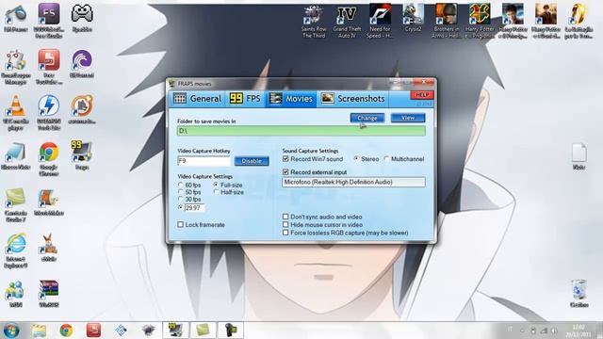Open the Google Chrome desktop icon

[x=49, y=152]
